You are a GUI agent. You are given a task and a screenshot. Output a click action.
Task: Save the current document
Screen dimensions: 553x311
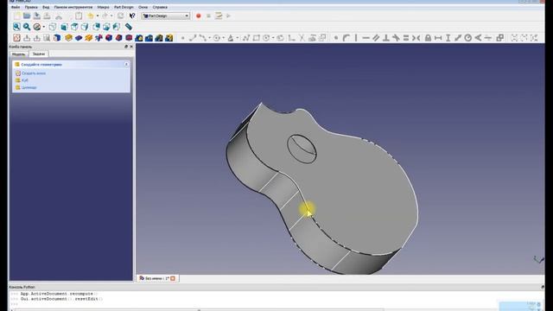pyautogui.click(x=37, y=16)
